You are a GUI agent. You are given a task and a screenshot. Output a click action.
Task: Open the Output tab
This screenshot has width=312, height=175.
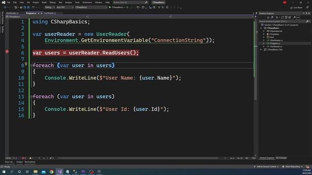point(19,162)
